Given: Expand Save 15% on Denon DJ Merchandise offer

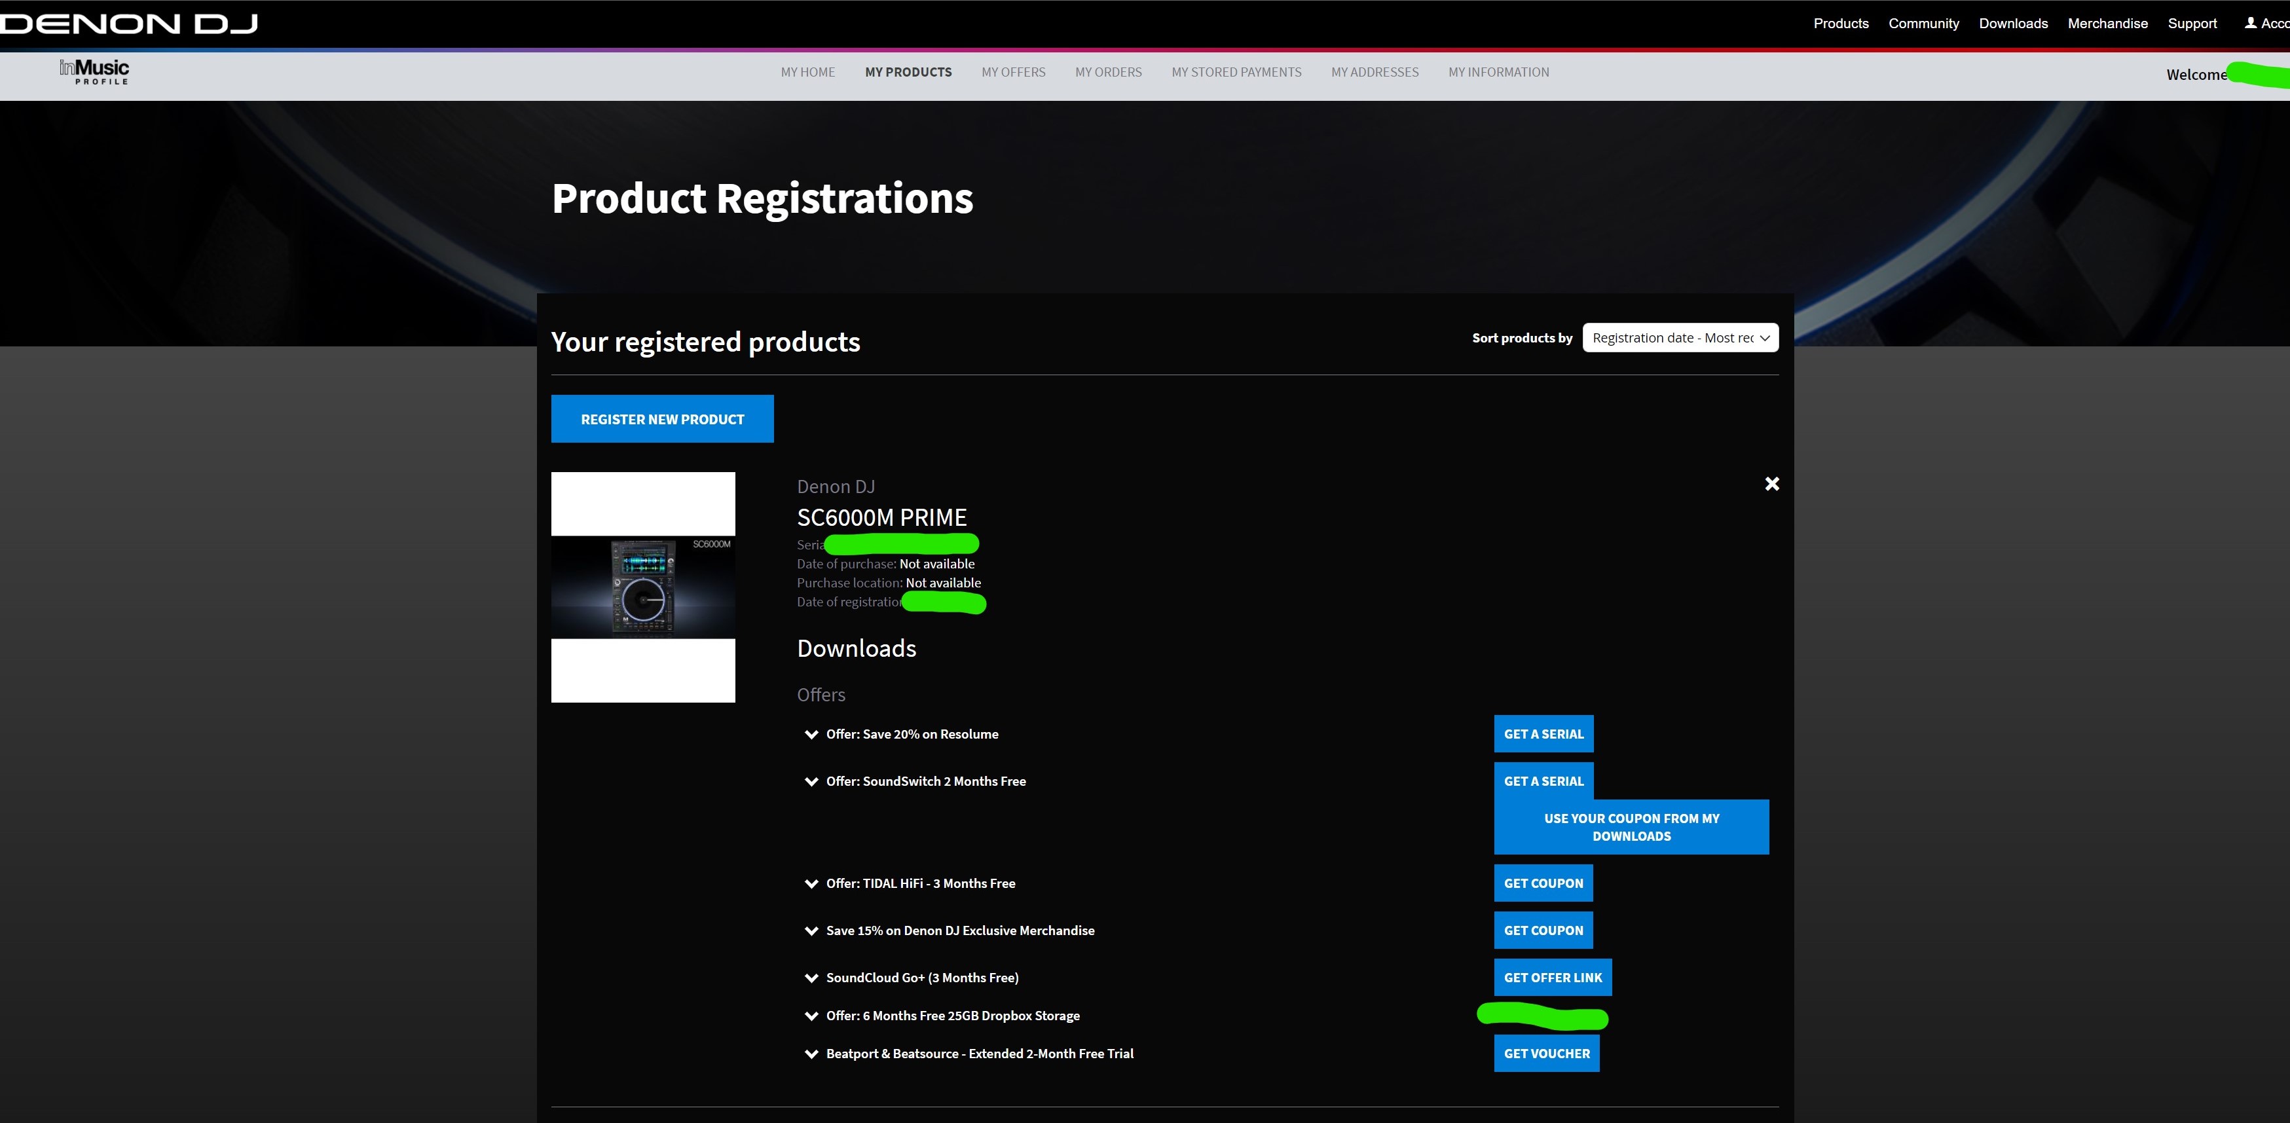Looking at the screenshot, I should click(811, 931).
